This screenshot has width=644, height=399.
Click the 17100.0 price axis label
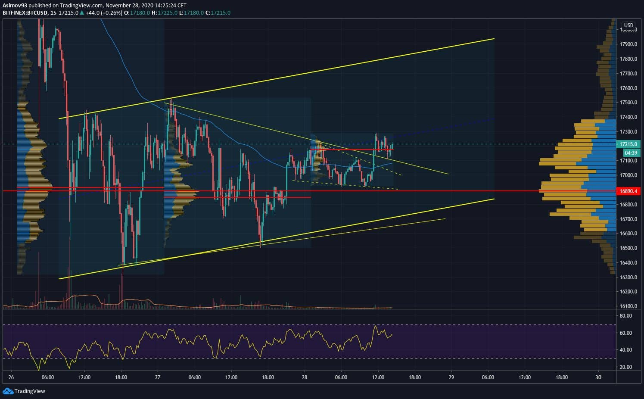point(628,161)
